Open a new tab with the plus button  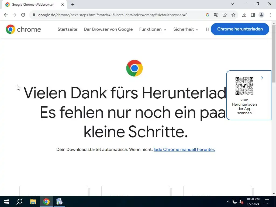(x=73, y=5)
